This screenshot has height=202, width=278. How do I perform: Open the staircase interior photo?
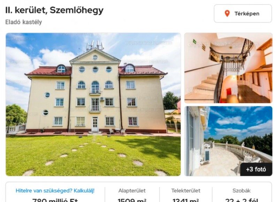pyautogui.click(x=228, y=68)
